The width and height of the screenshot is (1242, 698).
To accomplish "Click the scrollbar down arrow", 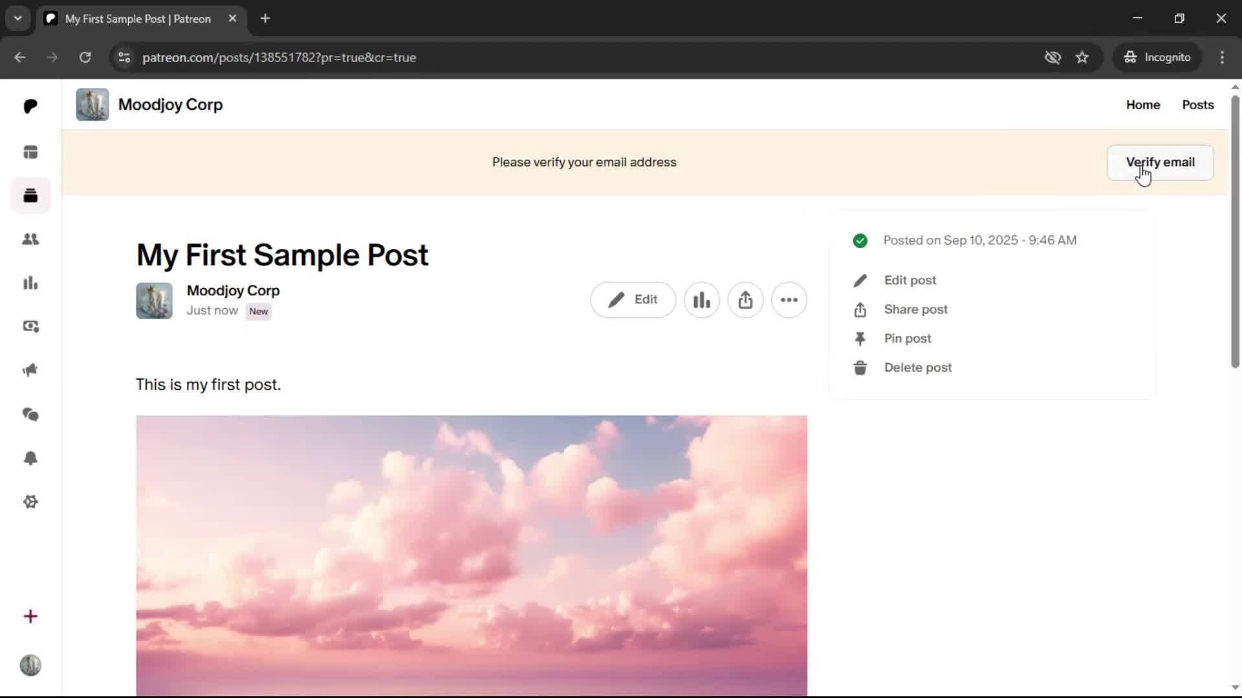I will coord(1235,688).
